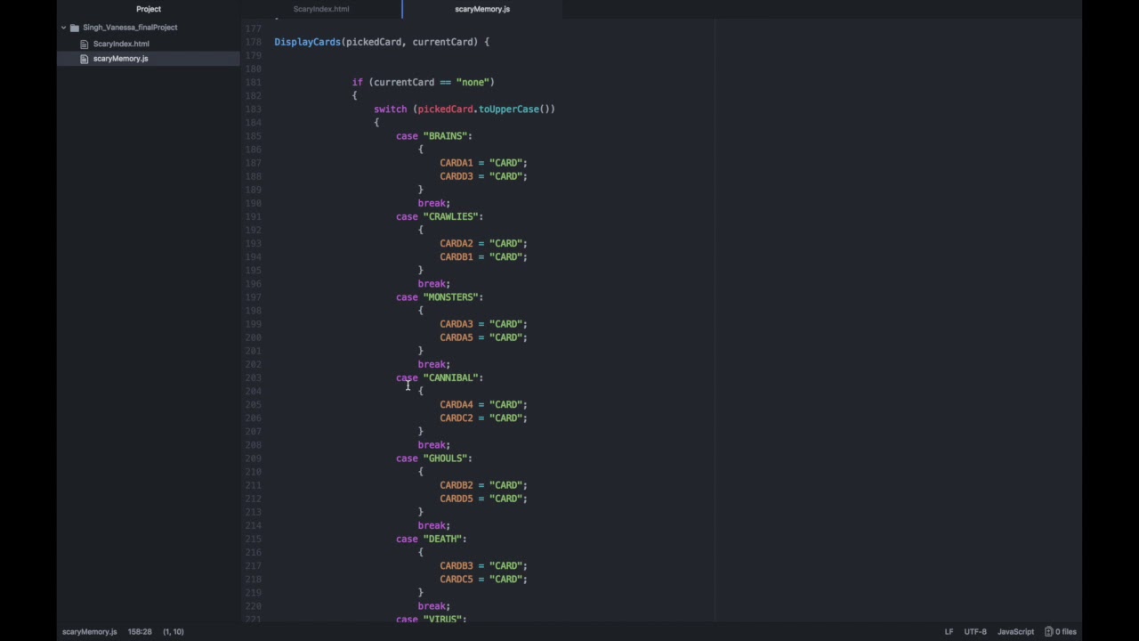
Task: Change the UTF-8 encoding selector
Action: [975, 632]
